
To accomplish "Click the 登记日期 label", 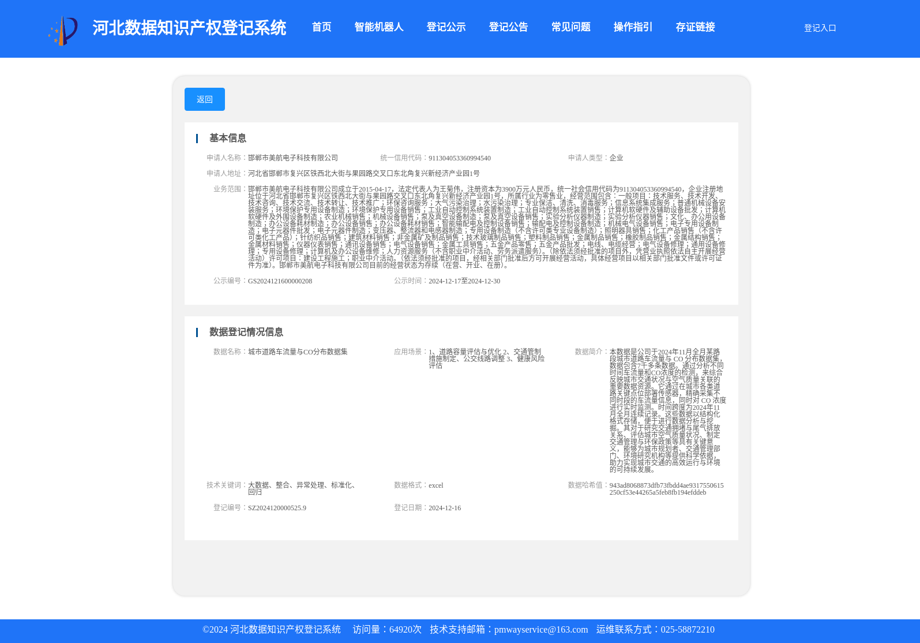I will [411, 507].
